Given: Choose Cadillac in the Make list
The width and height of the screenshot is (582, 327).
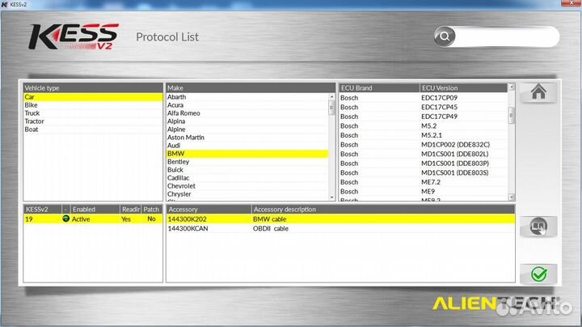Looking at the screenshot, I should (247, 178).
